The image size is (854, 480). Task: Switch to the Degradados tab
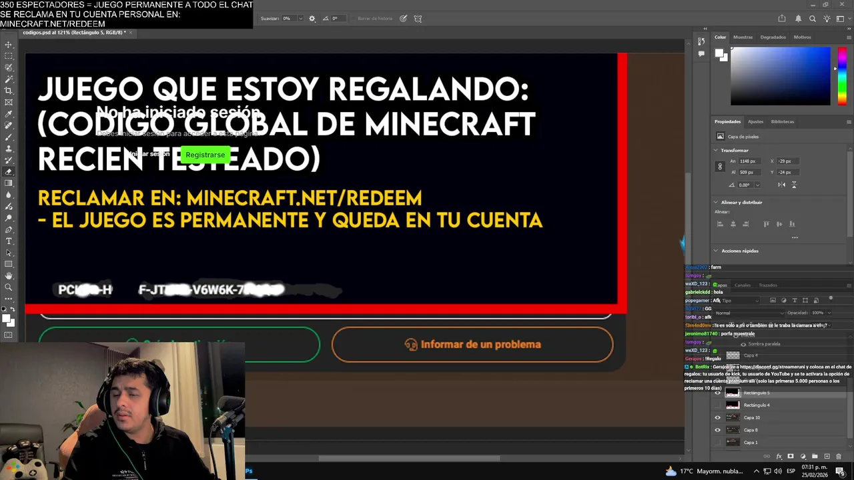click(773, 37)
